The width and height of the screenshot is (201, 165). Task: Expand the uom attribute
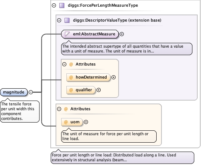coord(86,122)
